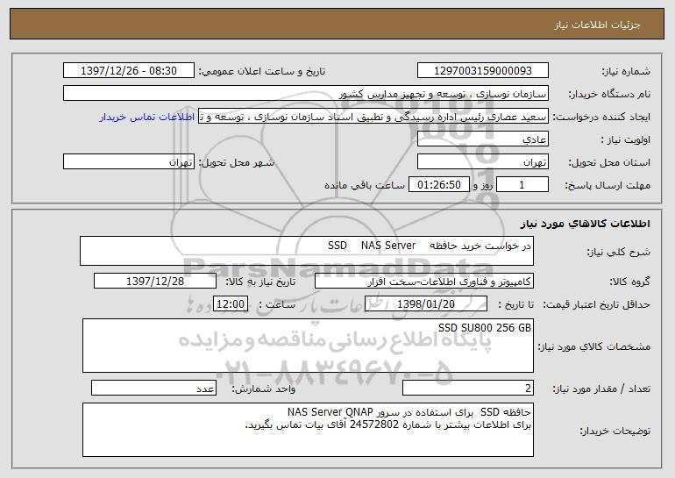Select the label شهر محل تحویل

pos(236,163)
